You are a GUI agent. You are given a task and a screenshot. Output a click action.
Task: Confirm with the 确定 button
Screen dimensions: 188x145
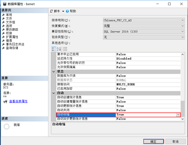(x=153, y=142)
